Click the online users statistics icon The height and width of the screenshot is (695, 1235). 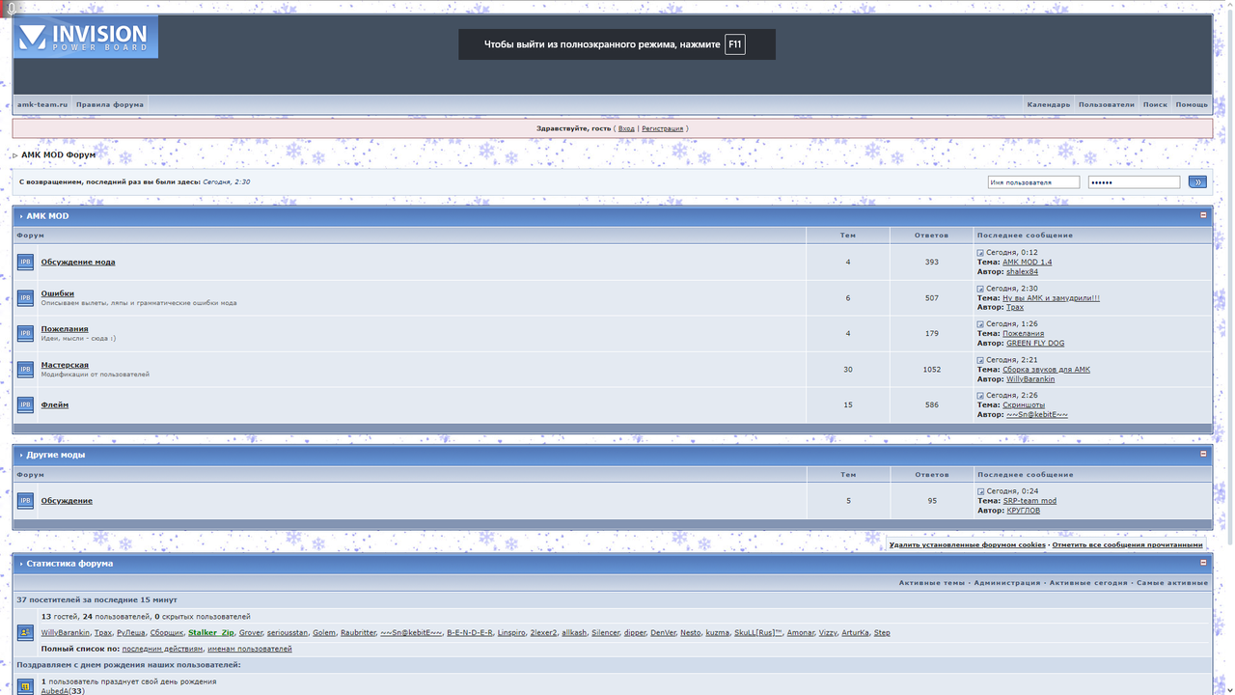(x=25, y=632)
